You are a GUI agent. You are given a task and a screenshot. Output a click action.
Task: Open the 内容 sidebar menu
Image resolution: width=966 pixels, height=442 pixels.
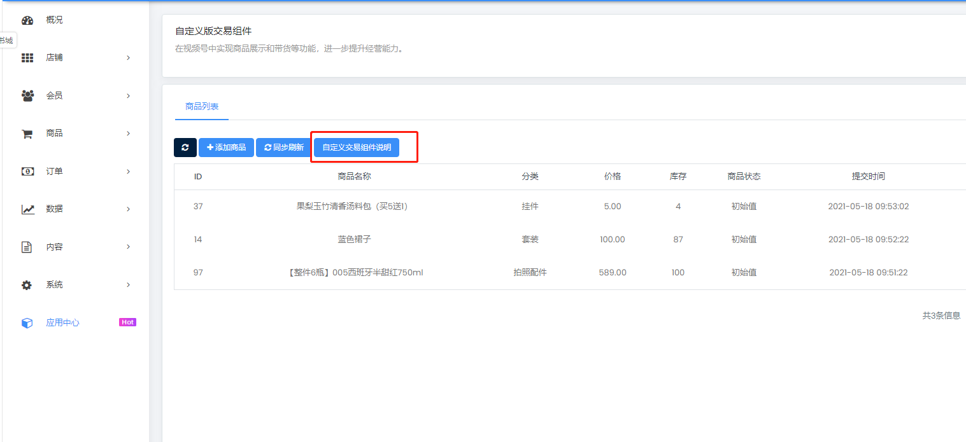click(54, 247)
